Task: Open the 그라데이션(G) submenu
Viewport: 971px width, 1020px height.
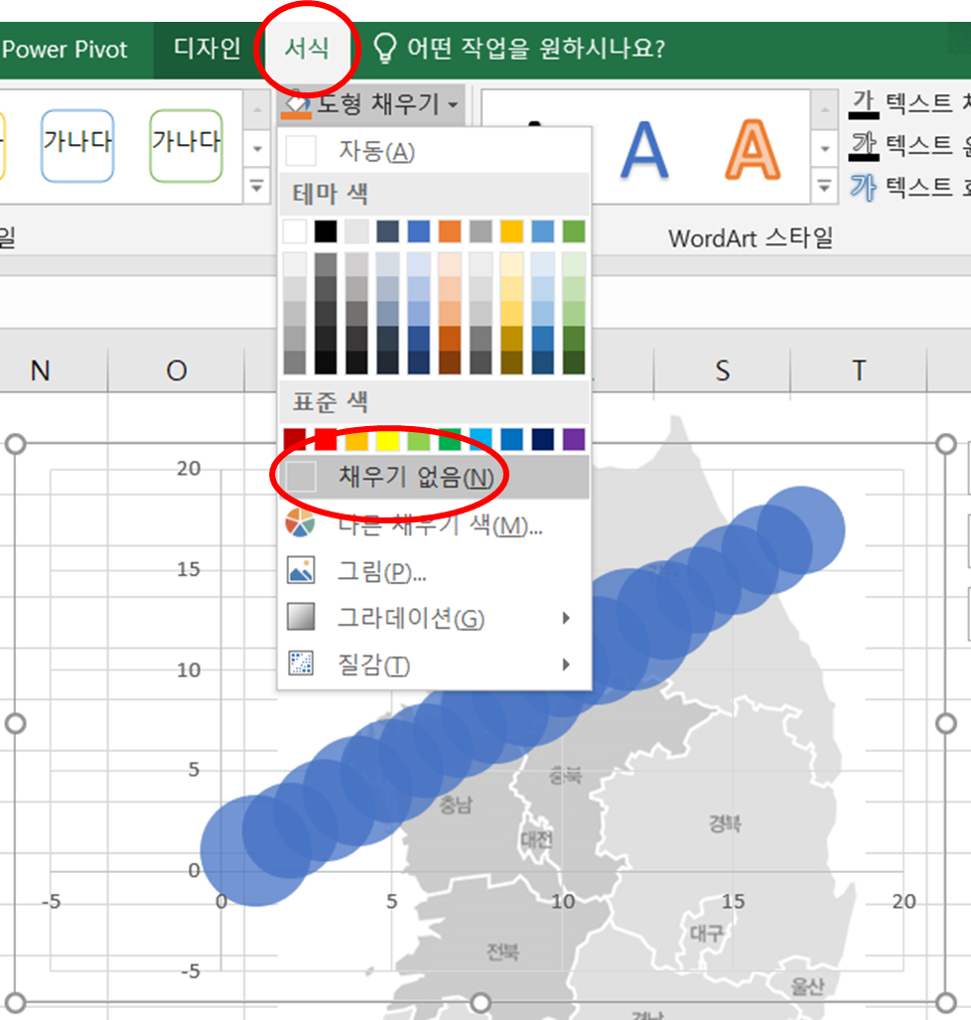Action: (x=434, y=618)
